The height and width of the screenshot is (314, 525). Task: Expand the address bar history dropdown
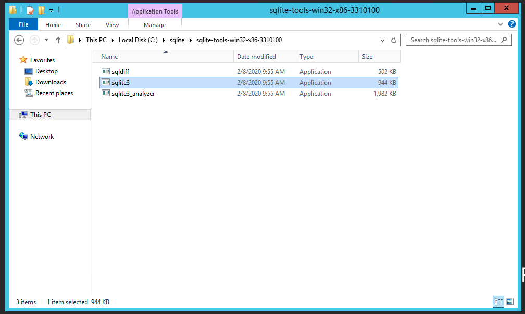[382, 40]
